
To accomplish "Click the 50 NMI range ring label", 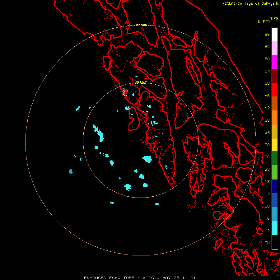I will [x=141, y=82].
